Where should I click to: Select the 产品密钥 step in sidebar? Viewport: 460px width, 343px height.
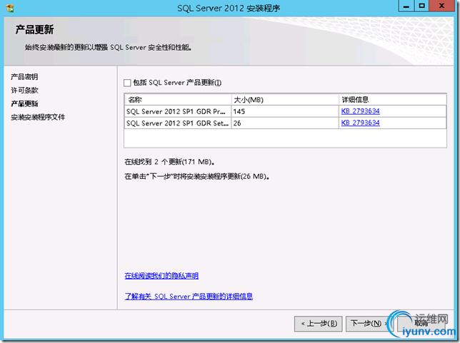[24, 77]
